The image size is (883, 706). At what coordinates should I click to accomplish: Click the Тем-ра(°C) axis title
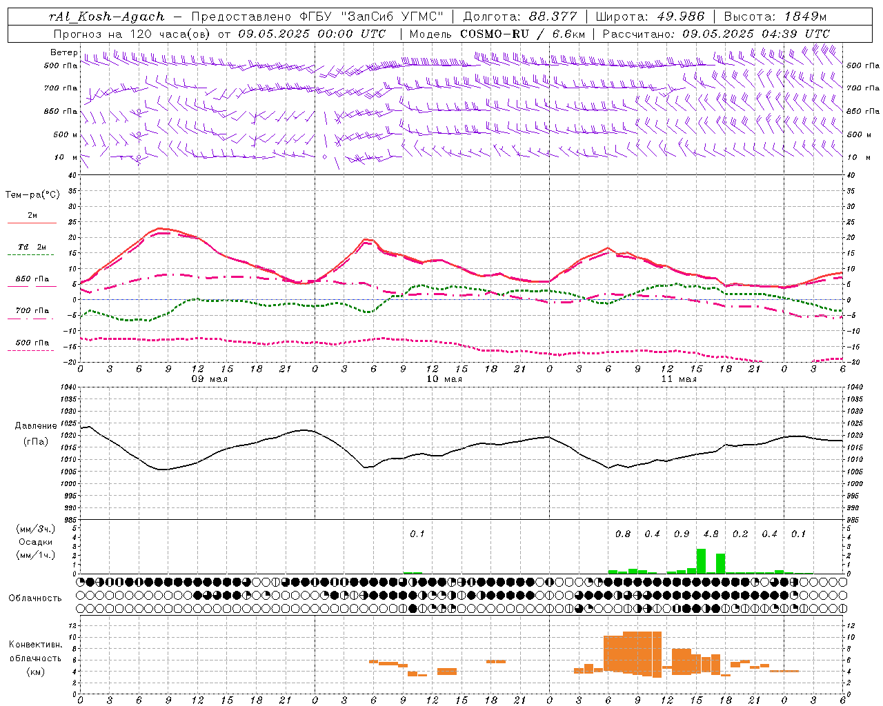(32, 195)
